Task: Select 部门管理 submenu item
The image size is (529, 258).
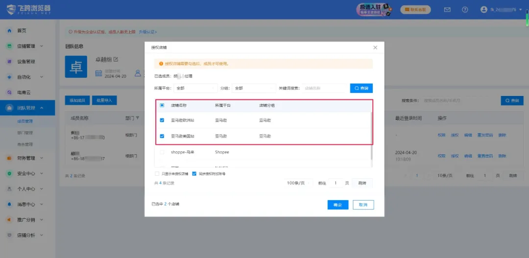Action: [x=25, y=133]
